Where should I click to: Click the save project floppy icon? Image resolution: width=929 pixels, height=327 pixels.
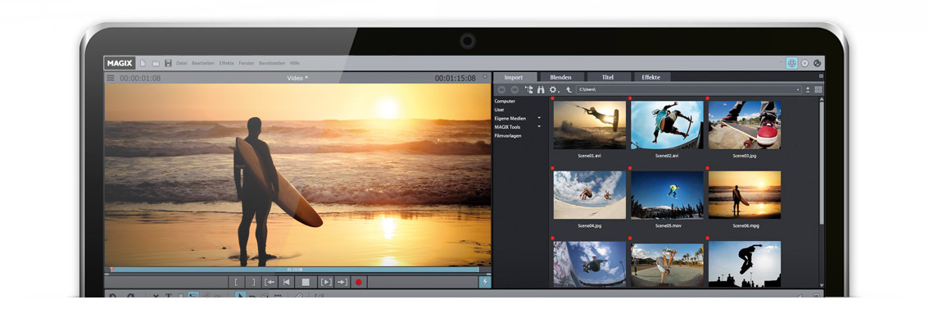point(168,63)
